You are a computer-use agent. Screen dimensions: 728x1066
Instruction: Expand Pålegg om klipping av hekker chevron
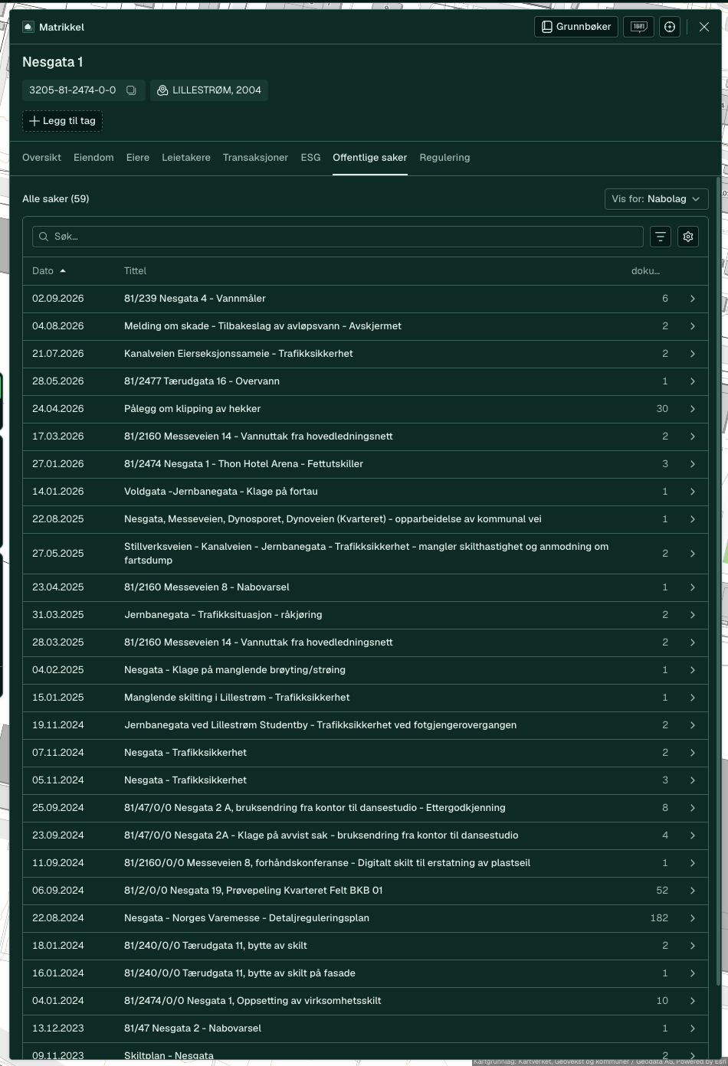[692, 409]
